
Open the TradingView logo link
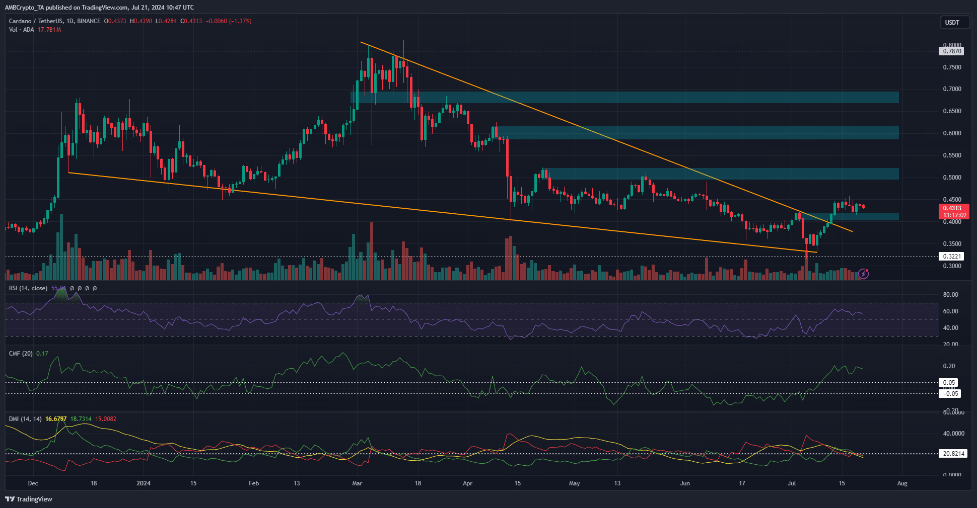tap(29, 499)
